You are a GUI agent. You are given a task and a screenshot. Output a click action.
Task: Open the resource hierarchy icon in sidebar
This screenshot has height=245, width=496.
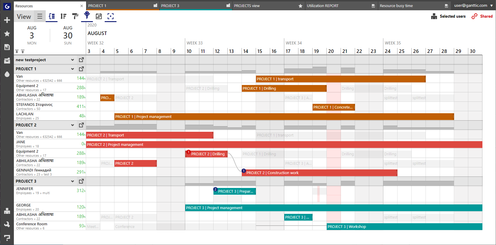click(7, 211)
